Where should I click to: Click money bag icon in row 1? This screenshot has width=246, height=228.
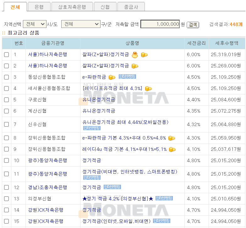[135, 55]
